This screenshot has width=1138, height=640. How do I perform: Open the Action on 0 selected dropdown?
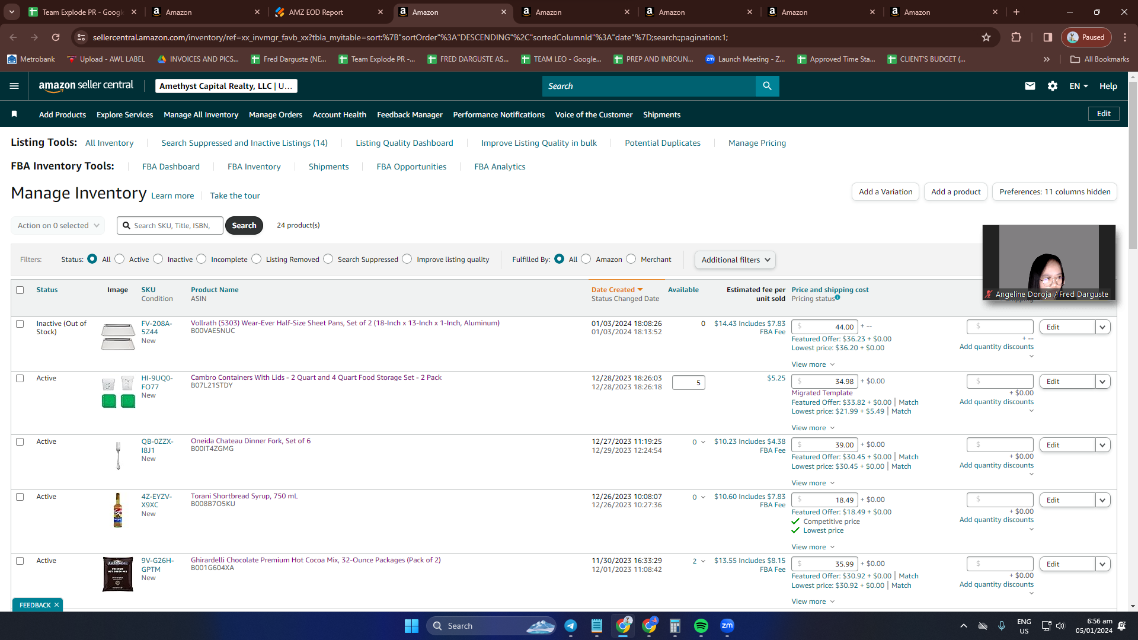[58, 225]
